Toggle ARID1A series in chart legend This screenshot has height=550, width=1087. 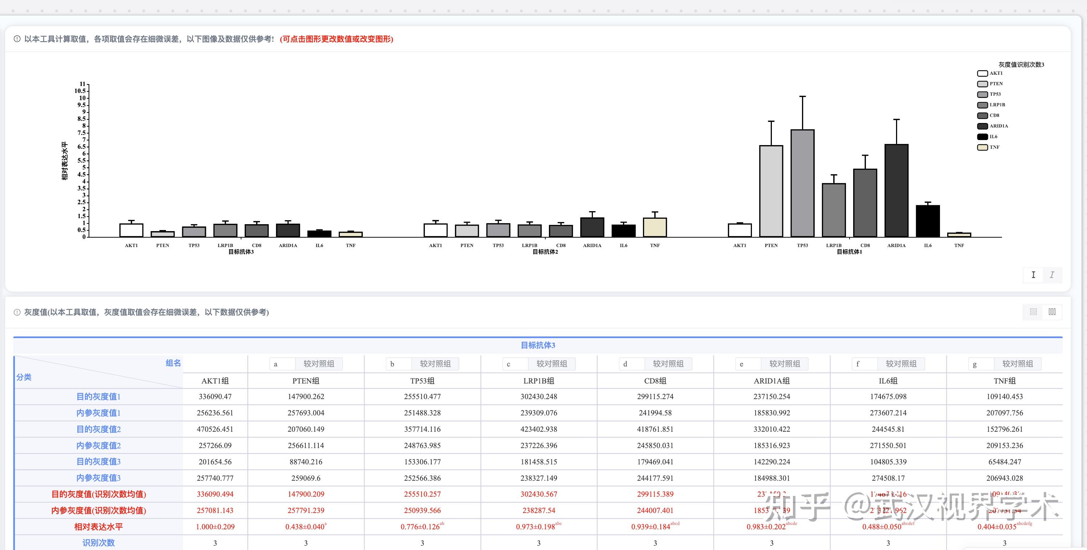(x=998, y=126)
